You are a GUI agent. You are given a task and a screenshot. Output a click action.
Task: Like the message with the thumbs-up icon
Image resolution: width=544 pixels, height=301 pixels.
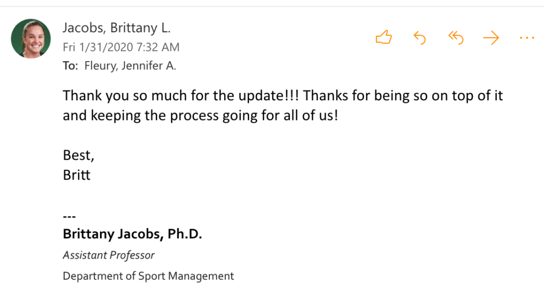click(x=384, y=38)
